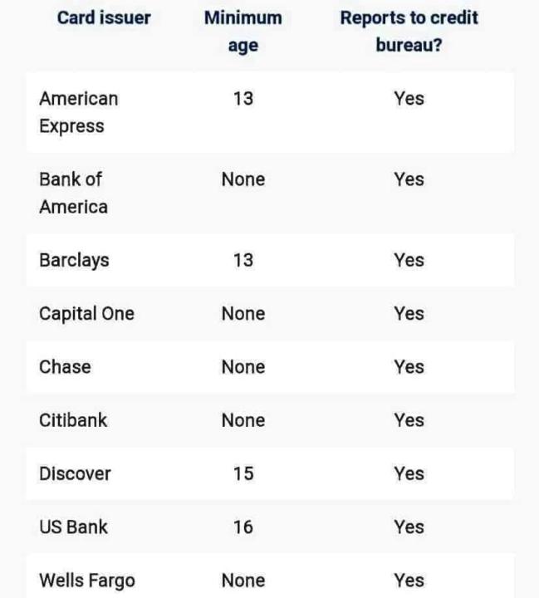
Task: Select the Minimum age column header
Action: pyautogui.click(x=243, y=32)
